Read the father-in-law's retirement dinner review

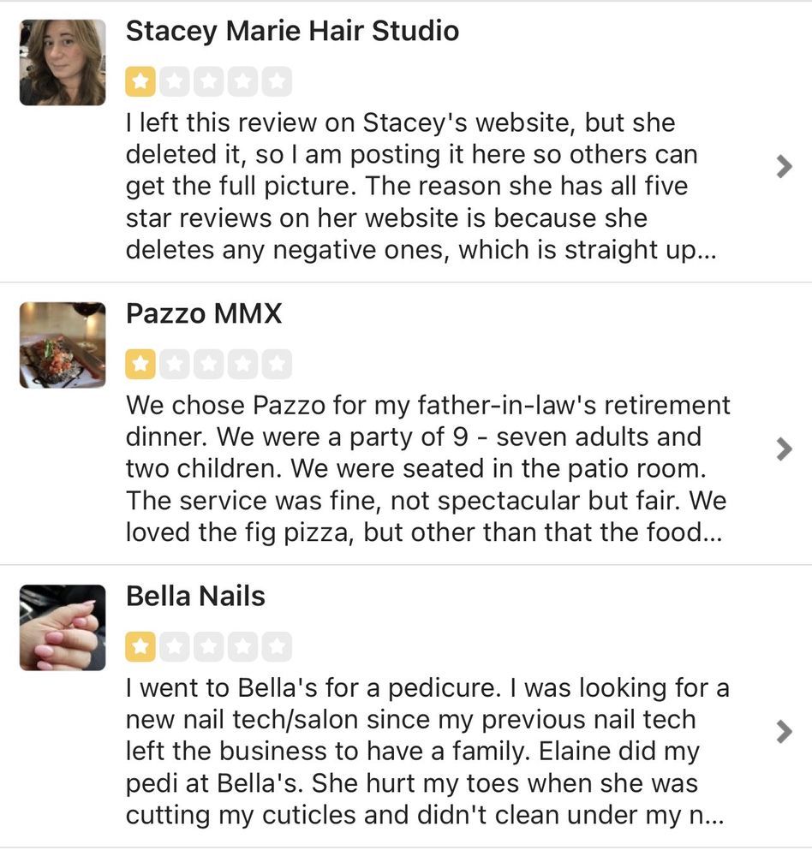[x=427, y=469]
